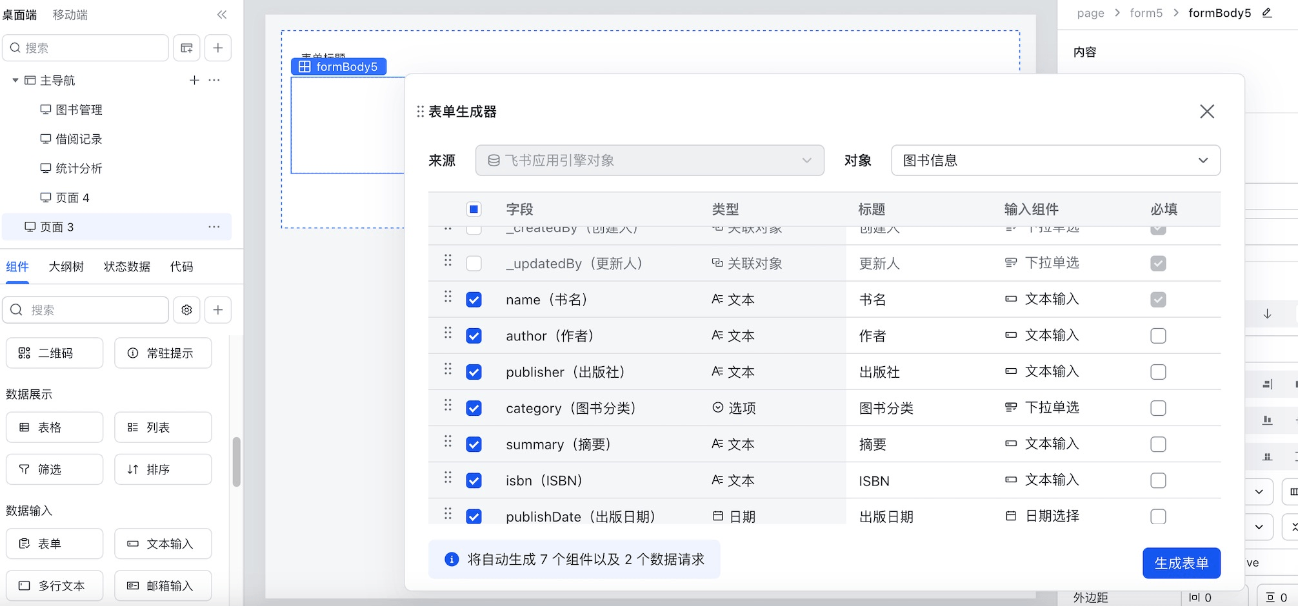Click page in the breadcrumb
This screenshot has height=606, width=1298.
point(1090,13)
